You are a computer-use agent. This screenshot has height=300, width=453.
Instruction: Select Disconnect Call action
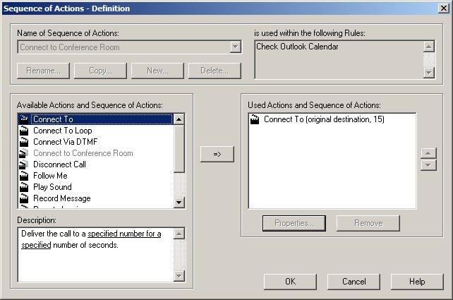pos(59,164)
